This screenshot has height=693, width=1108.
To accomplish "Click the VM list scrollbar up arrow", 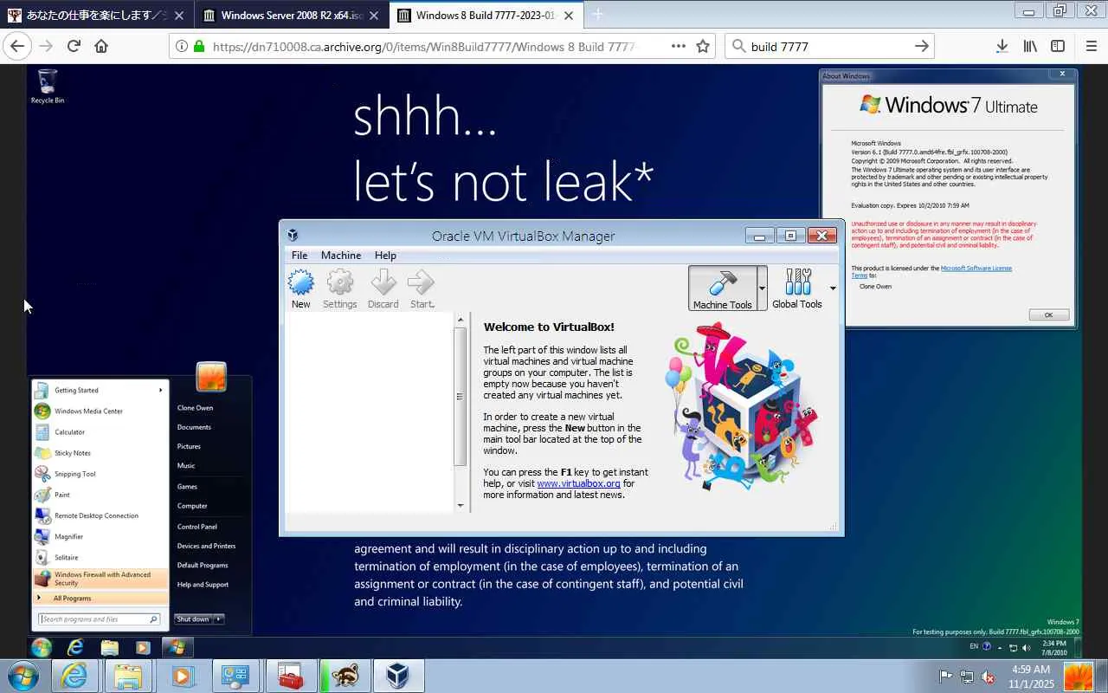I will click(461, 320).
